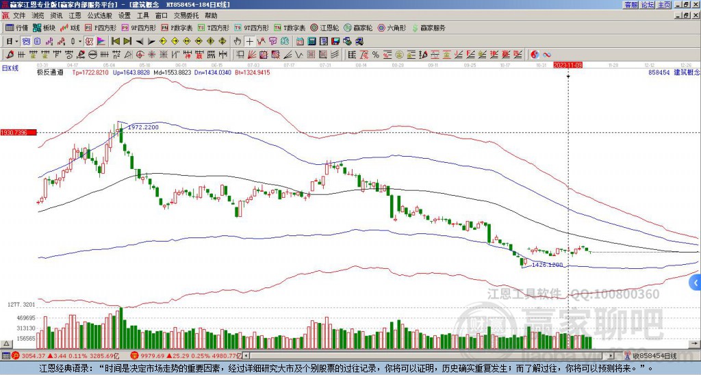Expand the blue side panel arrow

pyautogui.click(x=696, y=283)
